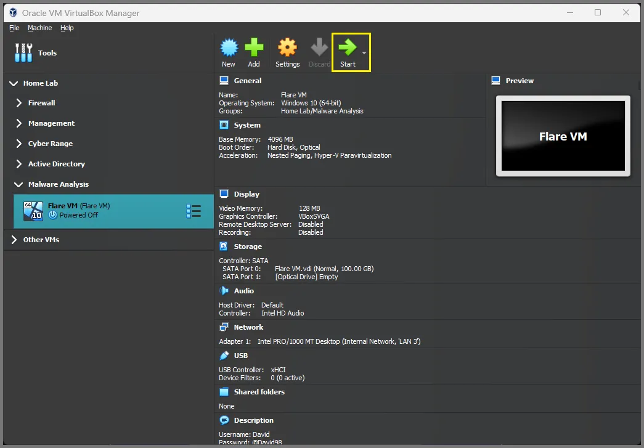Click the Preview panel monitor icon
644x448 pixels.
[x=495, y=81]
